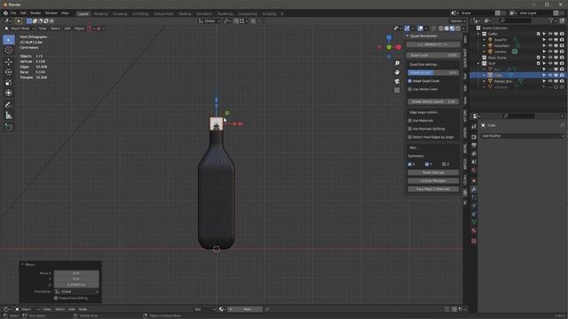Click the pan view hand icon

pyautogui.click(x=397, y=73)
